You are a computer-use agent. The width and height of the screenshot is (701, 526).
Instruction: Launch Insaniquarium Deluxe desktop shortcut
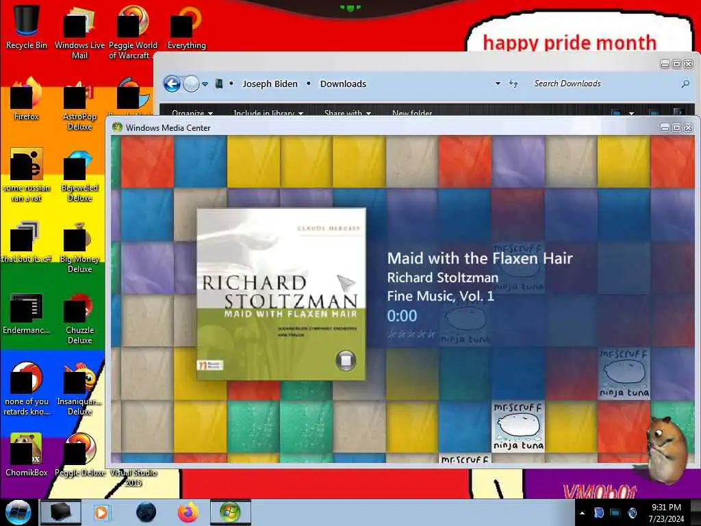pos(79,388)
